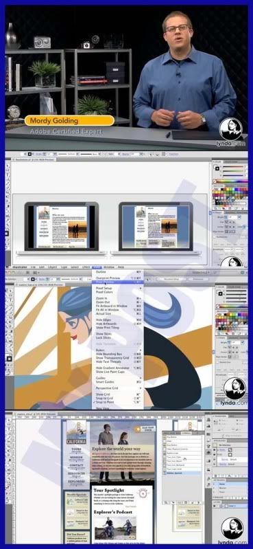253x549 pixels.
Task: Select Fit All in Window
Action: [118, 310]
